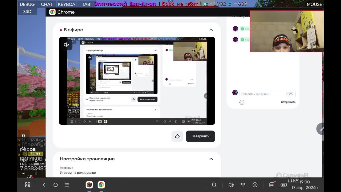Viewport: 341px width, 192px height.
Task: Open the emoji picker smiley
Action: click(x=242, y=102)
